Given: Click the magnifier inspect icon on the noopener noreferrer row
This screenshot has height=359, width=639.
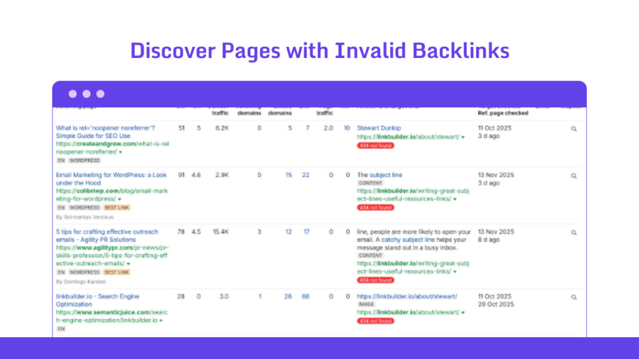Looking at the screenshot, I should [x=574, y=128].
